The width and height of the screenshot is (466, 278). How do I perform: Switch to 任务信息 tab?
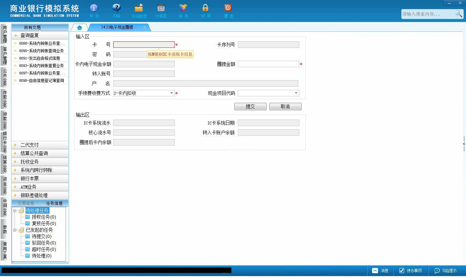coord(54,203)
